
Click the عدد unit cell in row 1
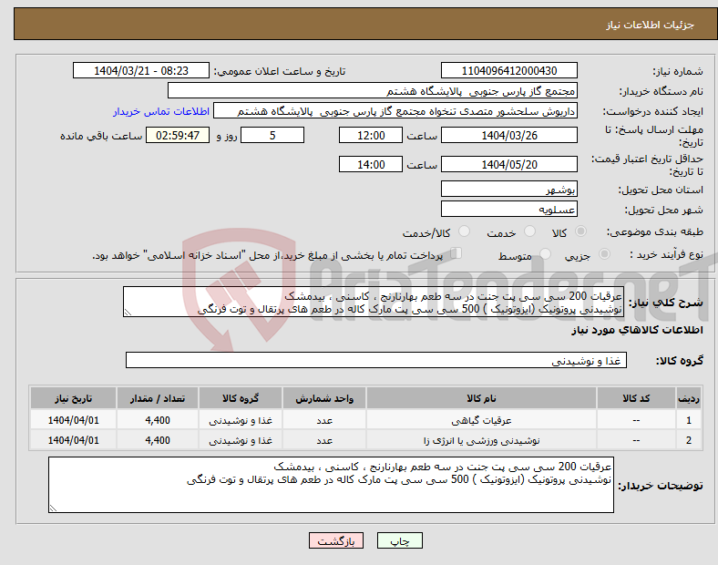tap(324, 420)
